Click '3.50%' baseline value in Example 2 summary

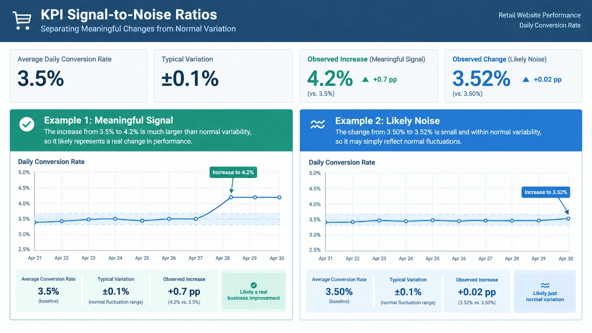tap(339, 292)
